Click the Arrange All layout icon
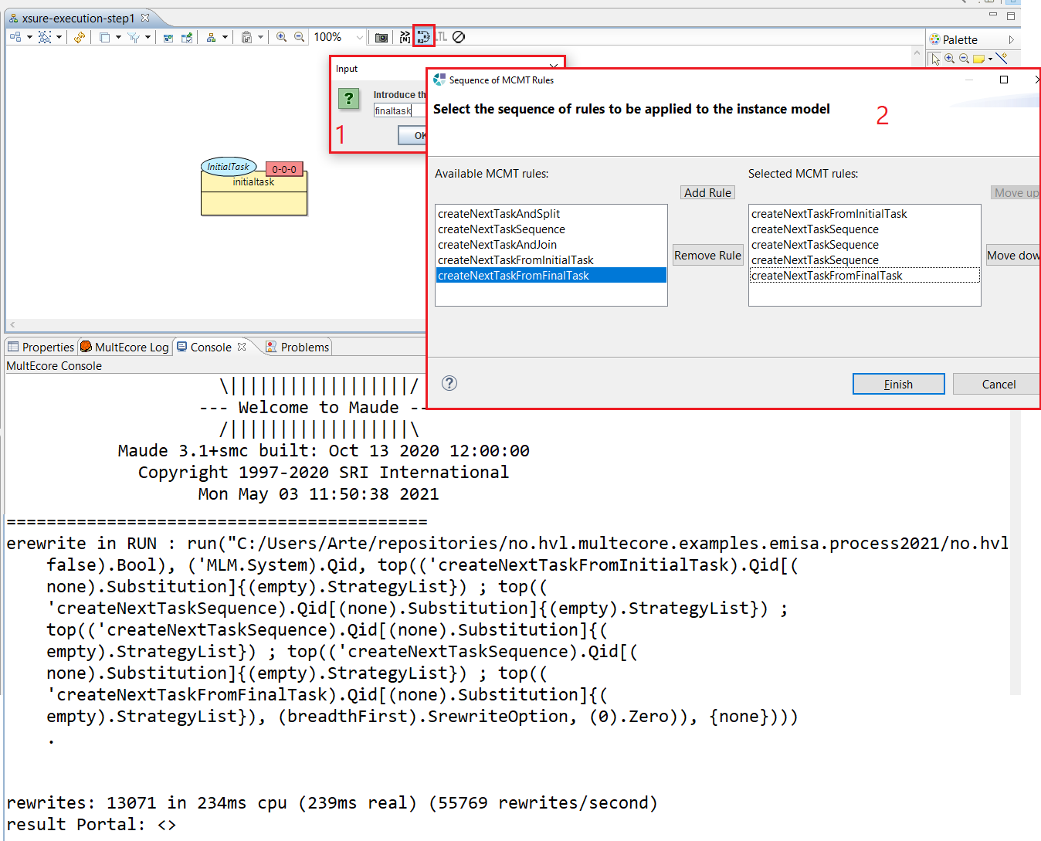The width and height of the screenshot is (1041, 841). coord(15,37)
